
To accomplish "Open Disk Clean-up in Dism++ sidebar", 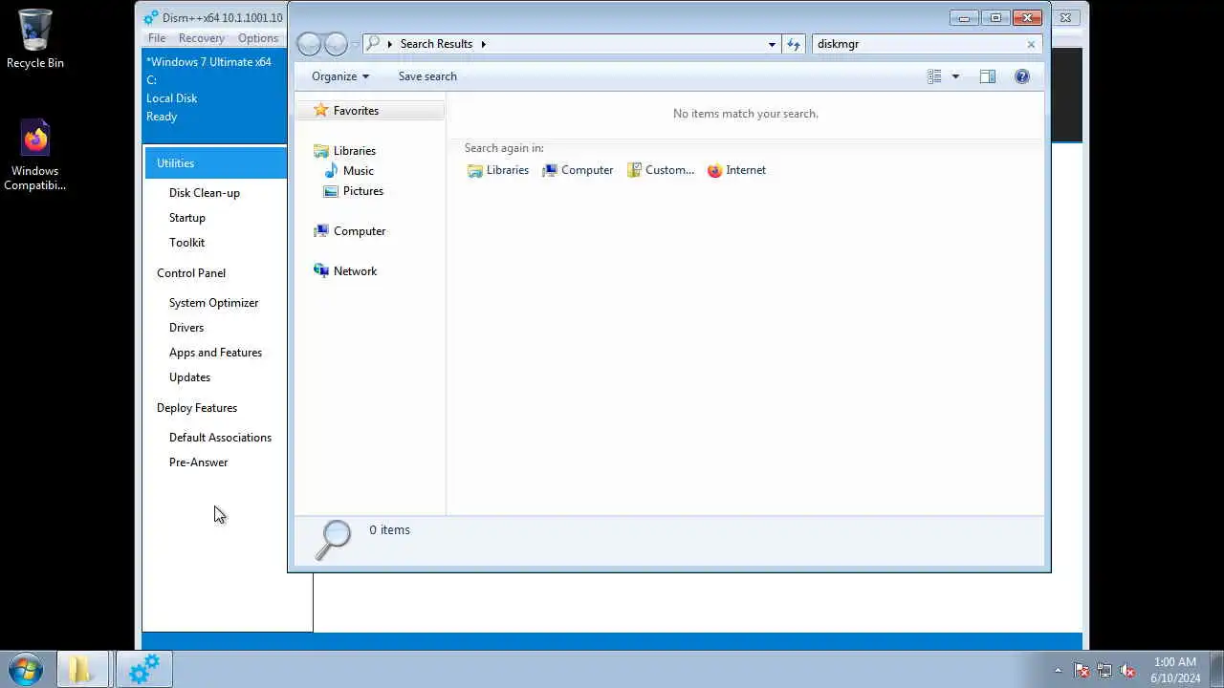I will (205, 193).
